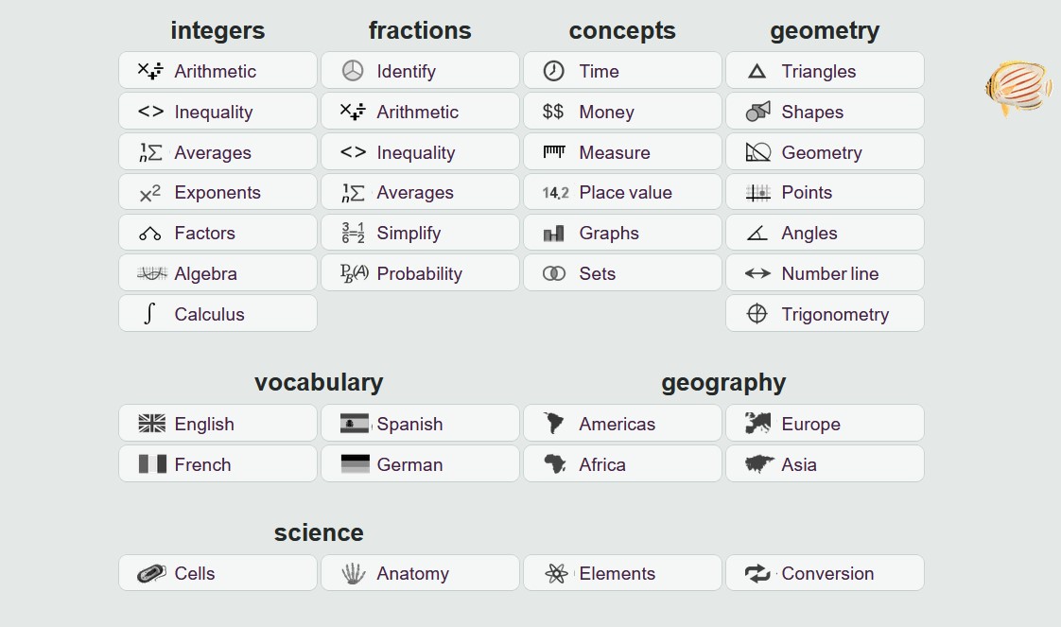Select the Probability button under fractions
Screen dimensions: 1061x627
(420, 273)
